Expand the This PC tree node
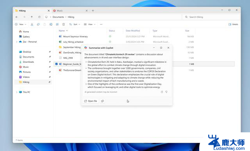The height and width of the screenshot is (151, 250). 16,92
